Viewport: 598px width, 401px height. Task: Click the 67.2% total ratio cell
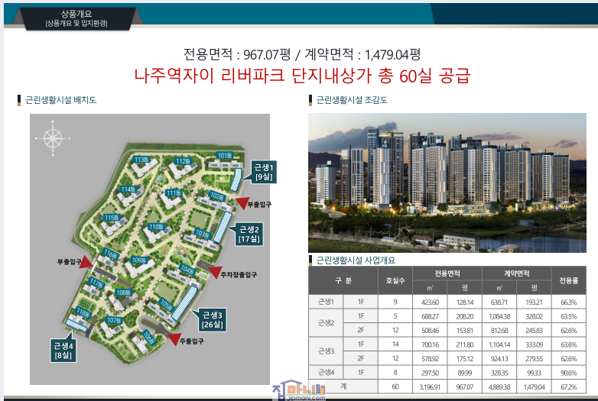pos(569,387)
